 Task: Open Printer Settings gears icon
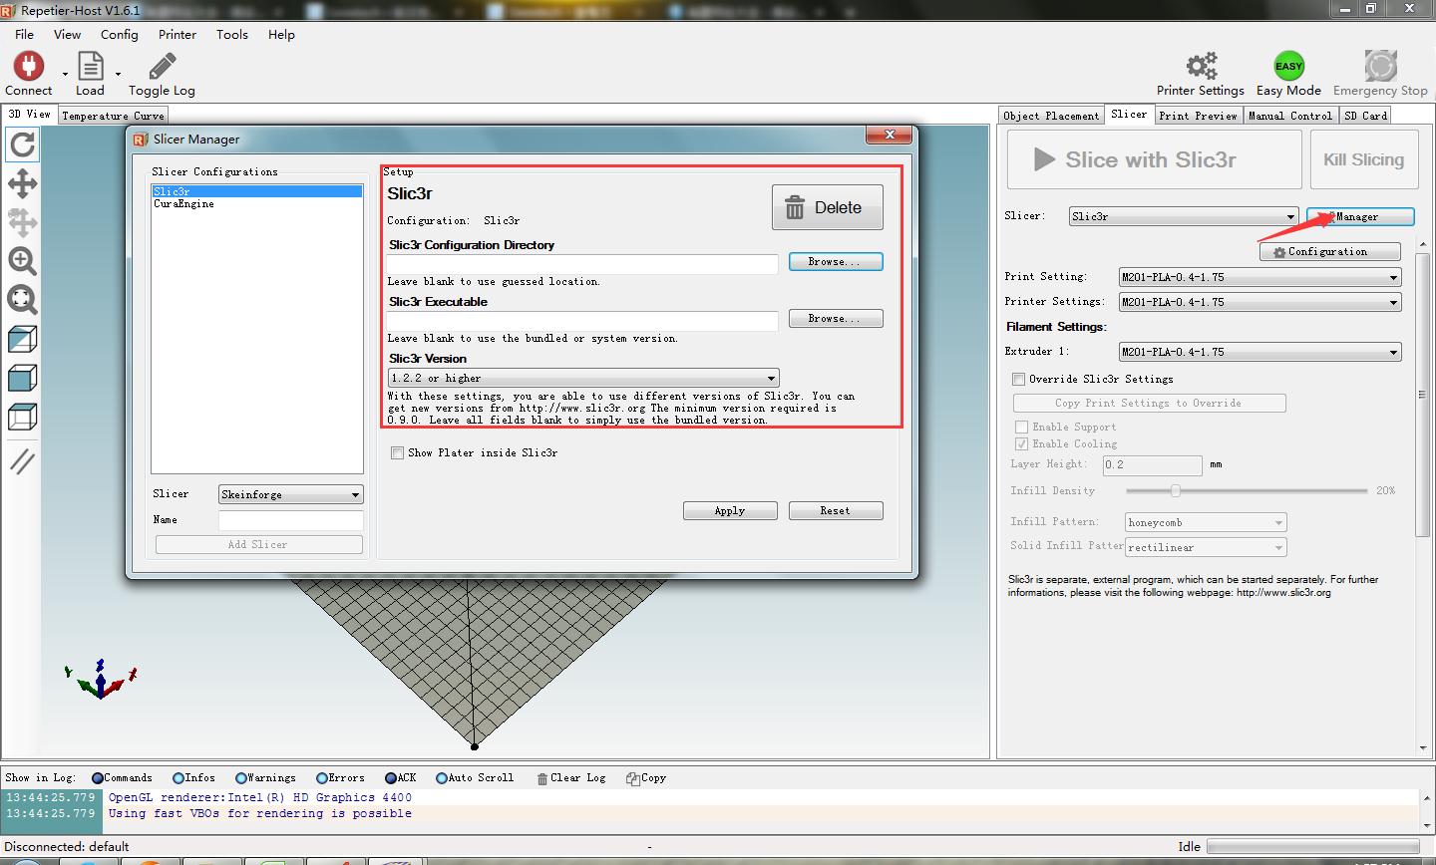pyautogui.click(x=1201, y=66)
